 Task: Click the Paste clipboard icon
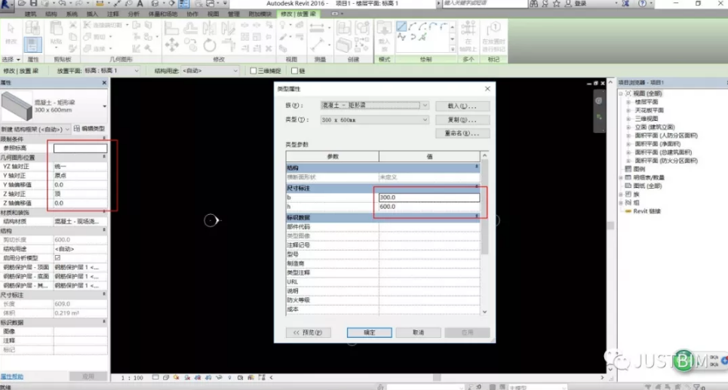[56, 29]
